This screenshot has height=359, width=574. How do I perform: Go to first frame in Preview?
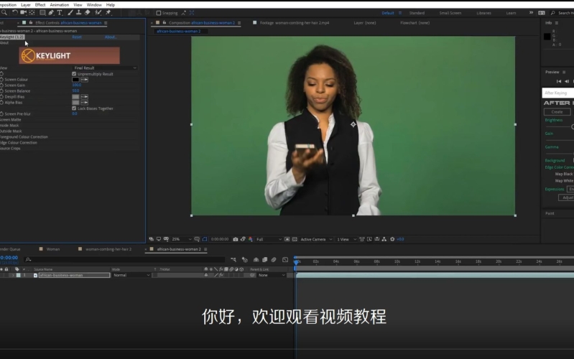[x=559, y=81]
